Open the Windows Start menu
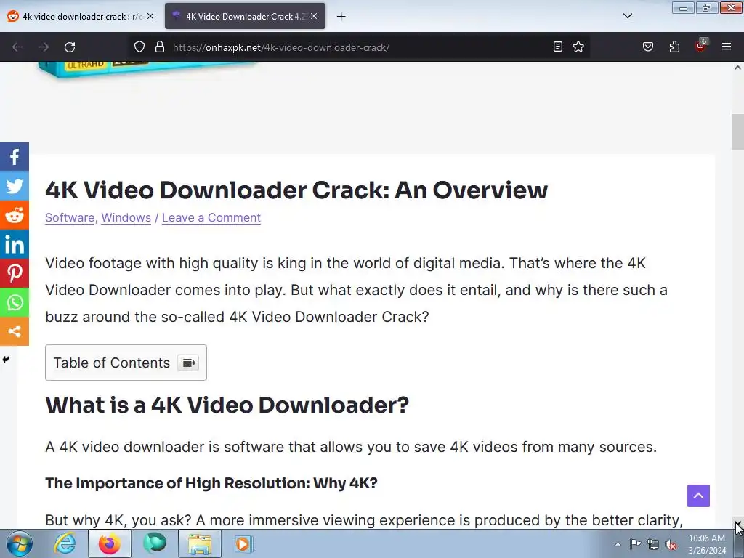Viewport: 744px width, 558px height. pos(20,543)
